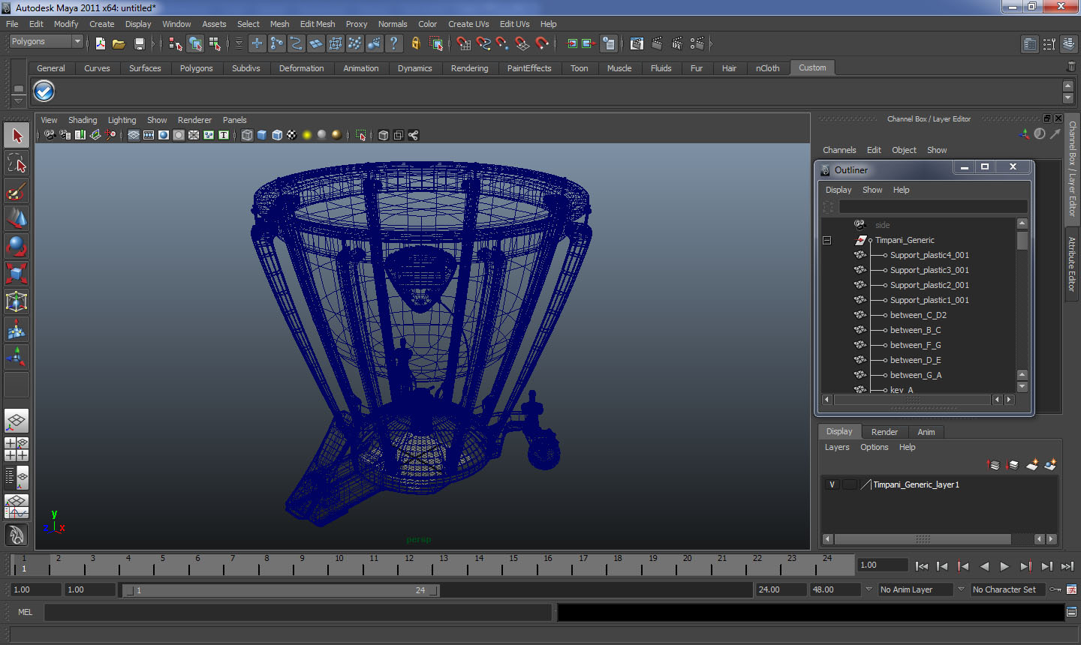Open the Edit Mesh menu

pos(318,24)
